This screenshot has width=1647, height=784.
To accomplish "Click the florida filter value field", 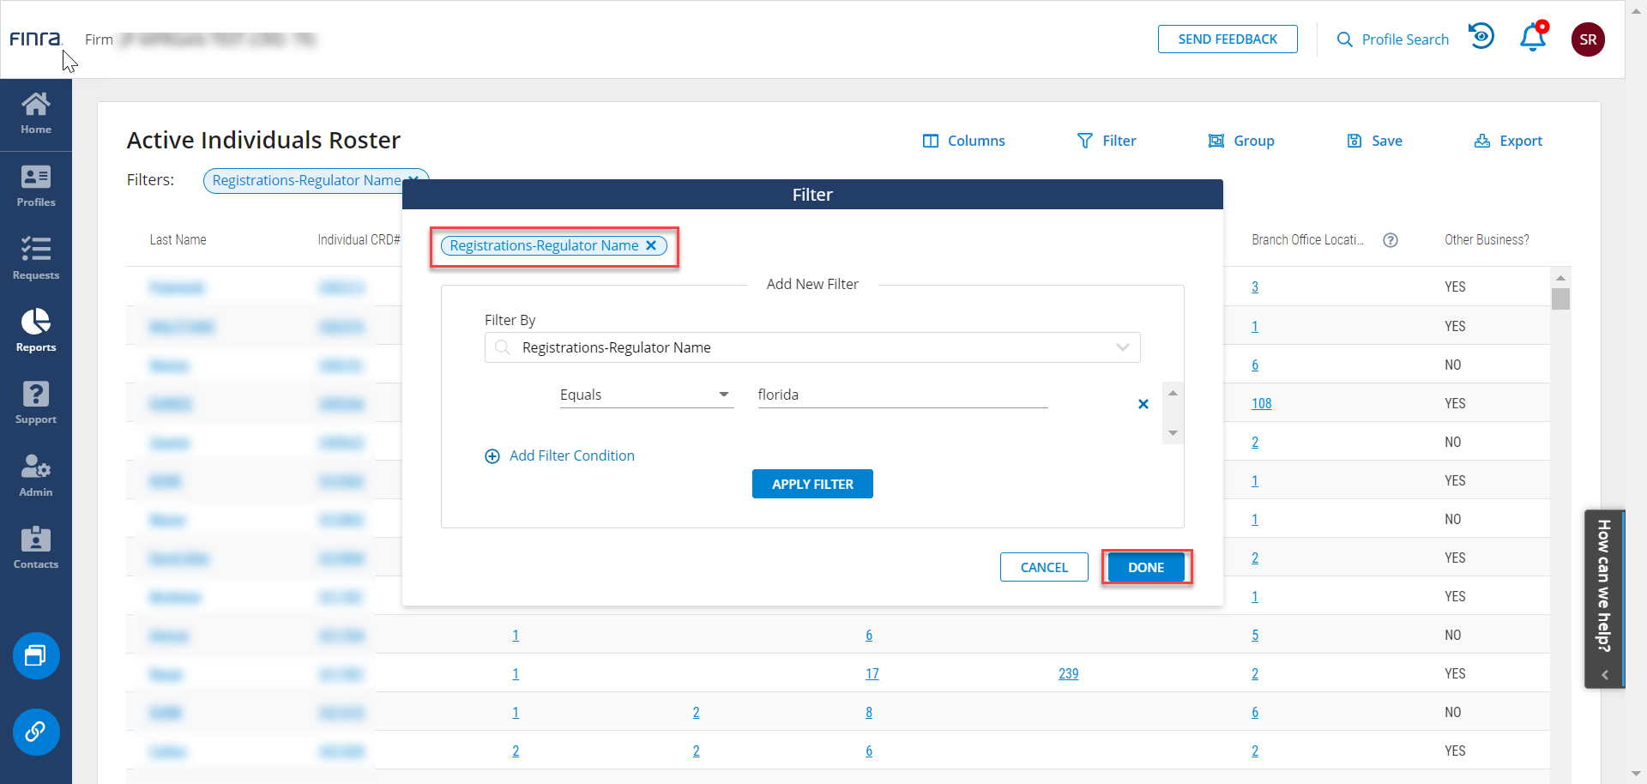I will click(x=902, y=395).
